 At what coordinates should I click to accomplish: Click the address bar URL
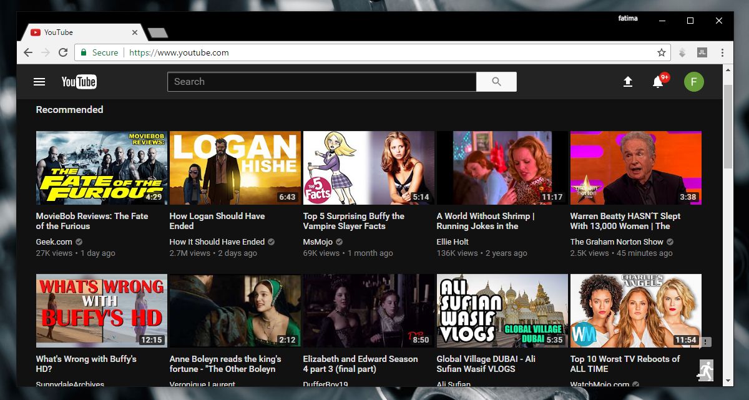click(x=179, y=53)
